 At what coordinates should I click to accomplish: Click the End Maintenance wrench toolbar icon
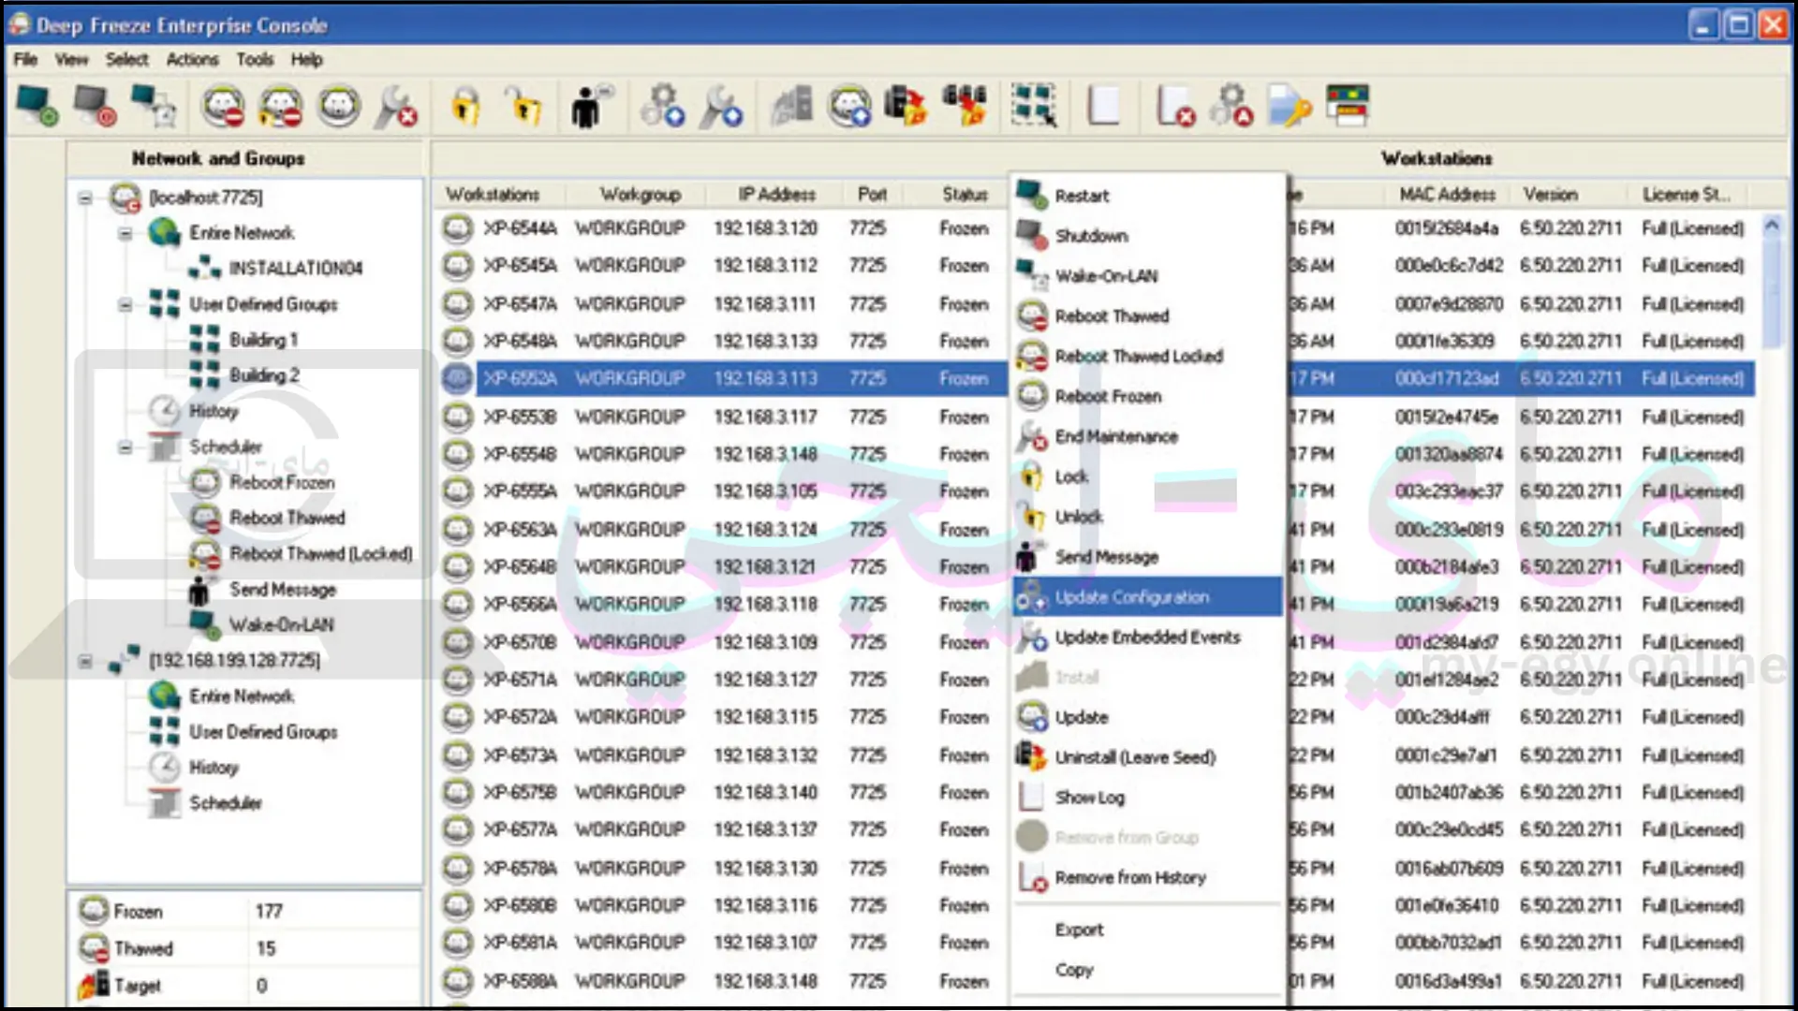pyautogui.click(x=396, y=106)
